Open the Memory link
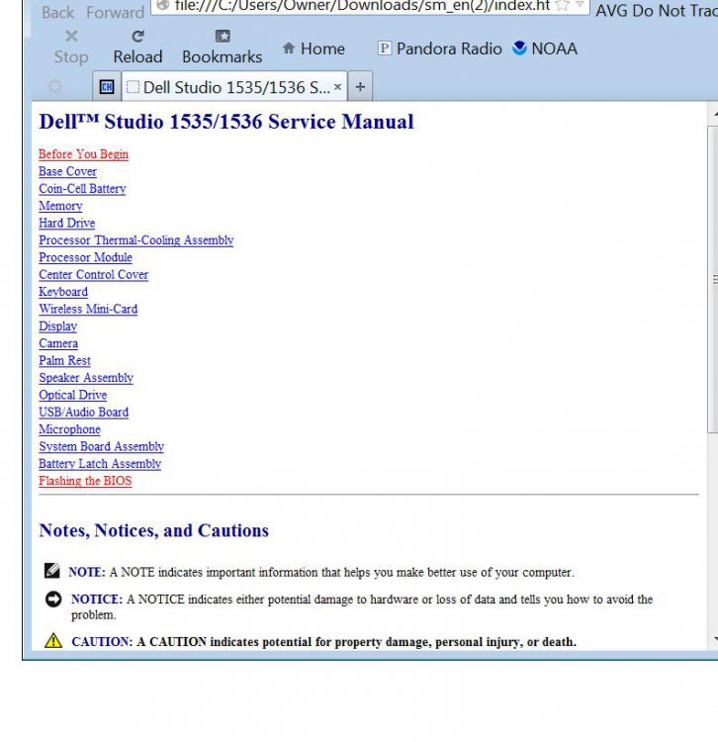718x742 pixels. coord(60,206)
